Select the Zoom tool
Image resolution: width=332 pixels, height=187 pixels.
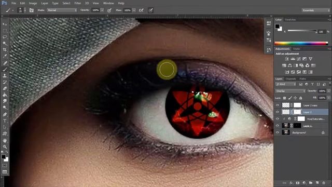pyautogui.click(x=5, y=146)
